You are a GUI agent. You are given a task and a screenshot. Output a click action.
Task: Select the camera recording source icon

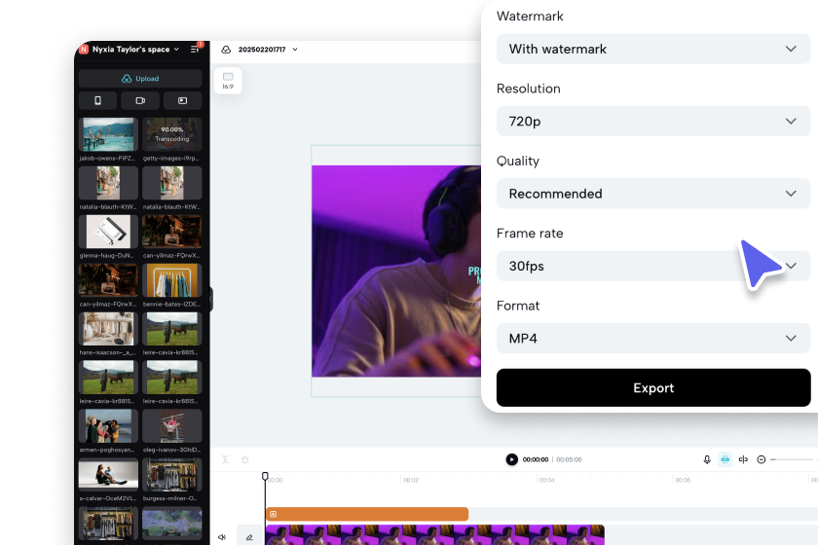tap(140, 100)
